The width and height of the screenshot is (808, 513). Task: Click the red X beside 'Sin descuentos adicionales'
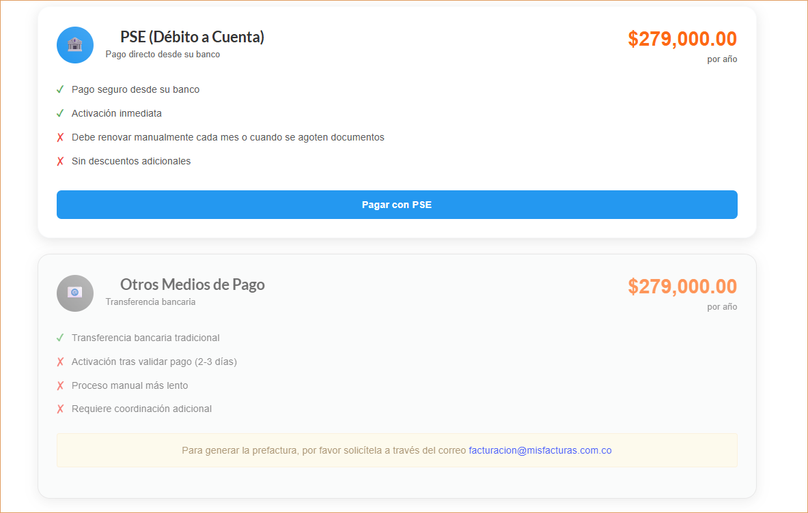point(60,162)
